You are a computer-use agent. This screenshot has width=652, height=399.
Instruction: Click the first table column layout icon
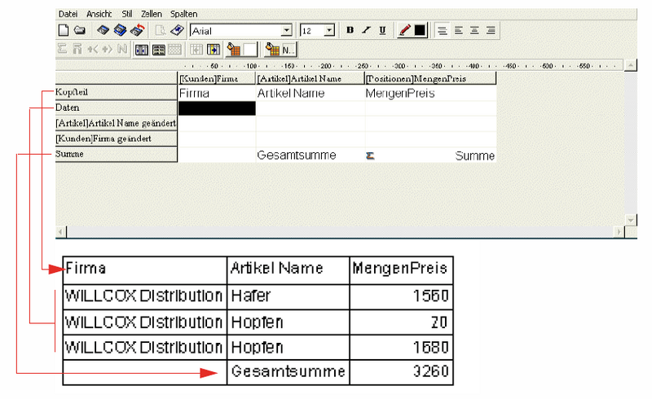(x=141, y=49)
